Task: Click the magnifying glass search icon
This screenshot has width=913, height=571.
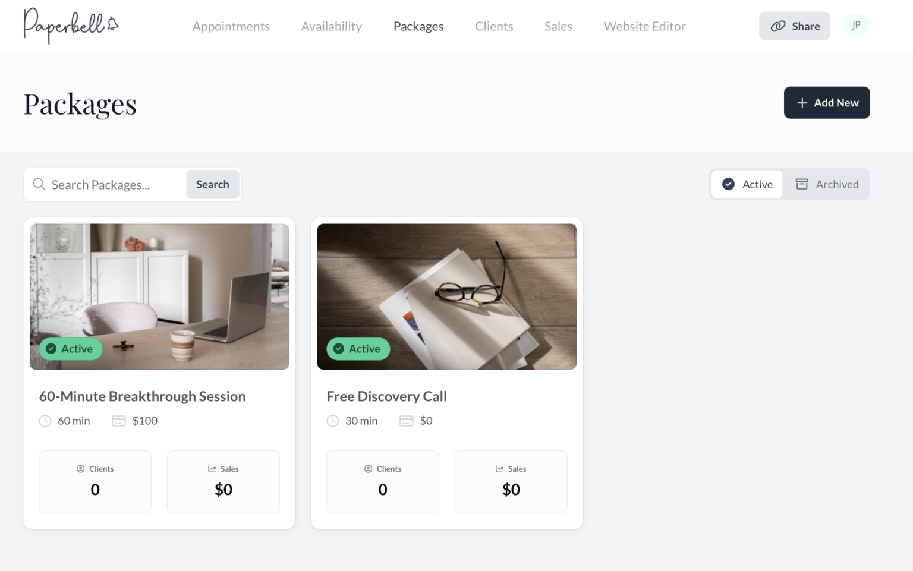Action: point(39,184)
